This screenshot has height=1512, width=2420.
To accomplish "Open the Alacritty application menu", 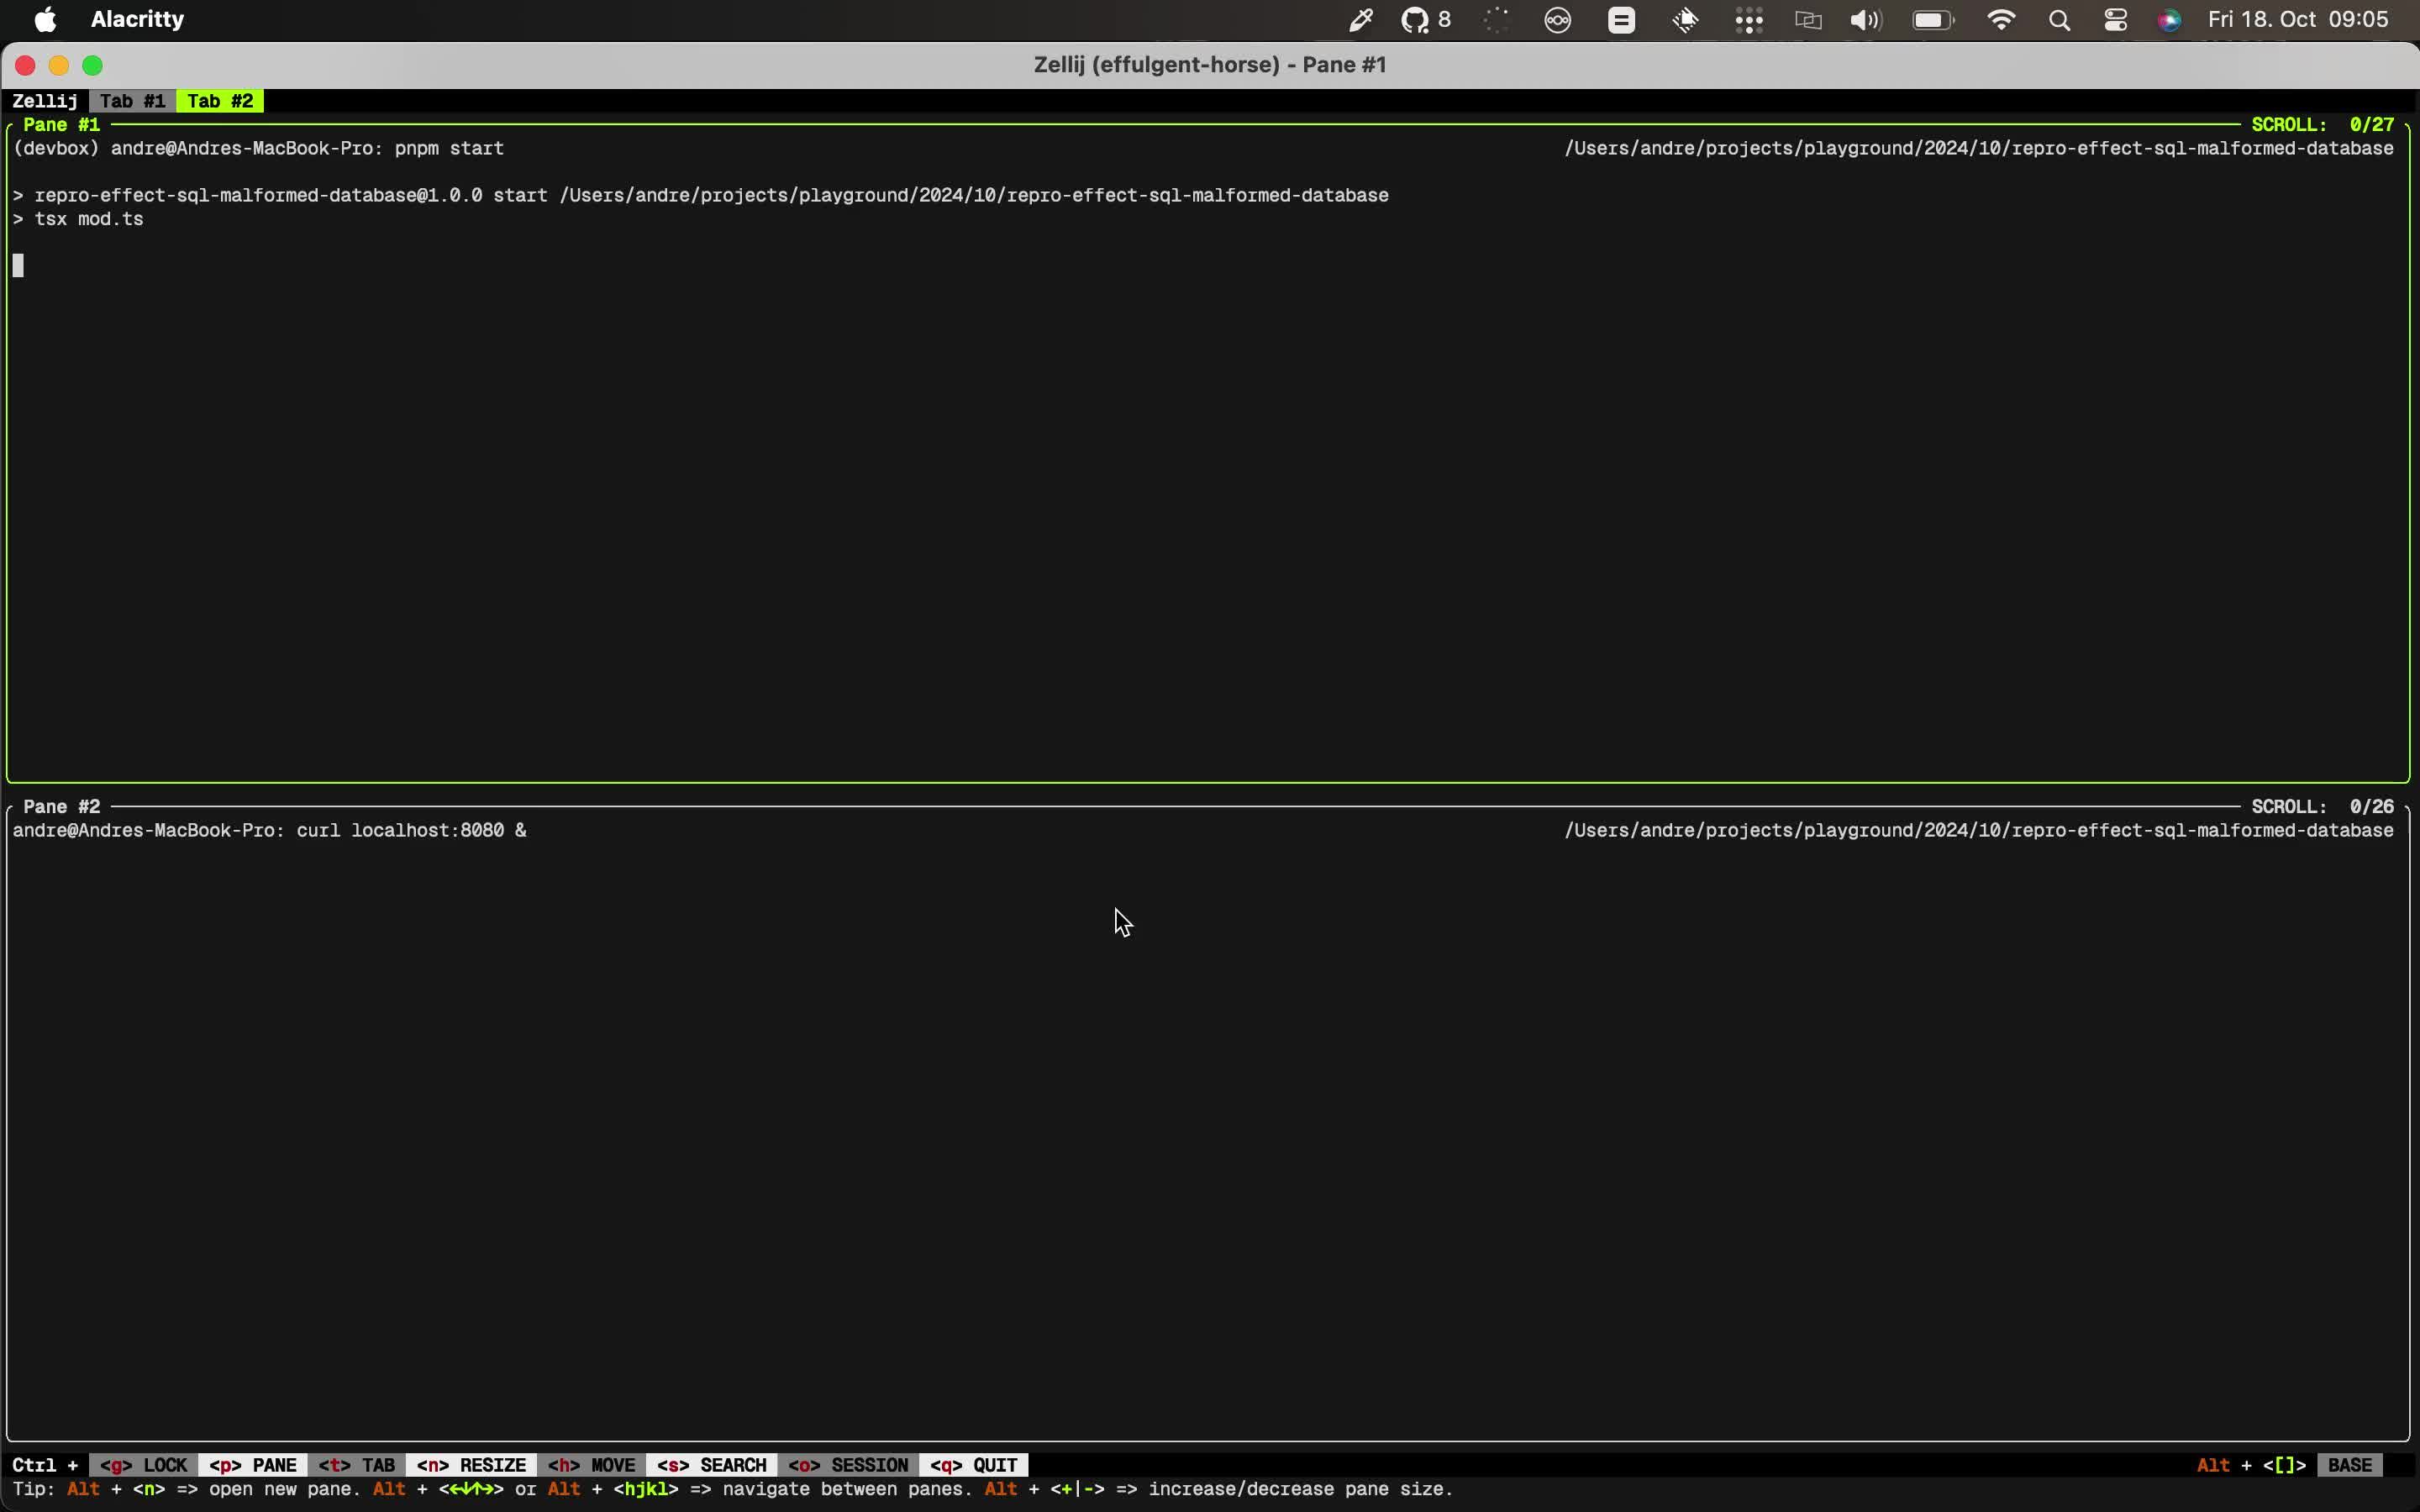I will pos(137,20).
